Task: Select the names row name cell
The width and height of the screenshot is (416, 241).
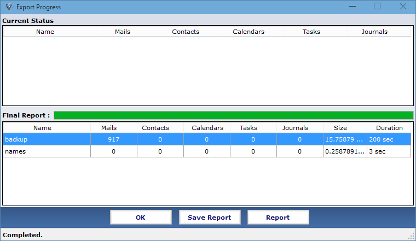Action: (x=47, y=151)
